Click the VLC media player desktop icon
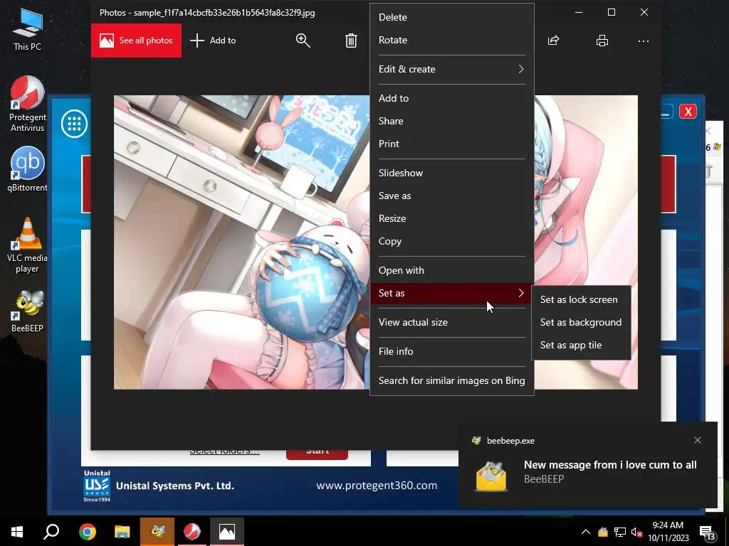 point(28,245)
